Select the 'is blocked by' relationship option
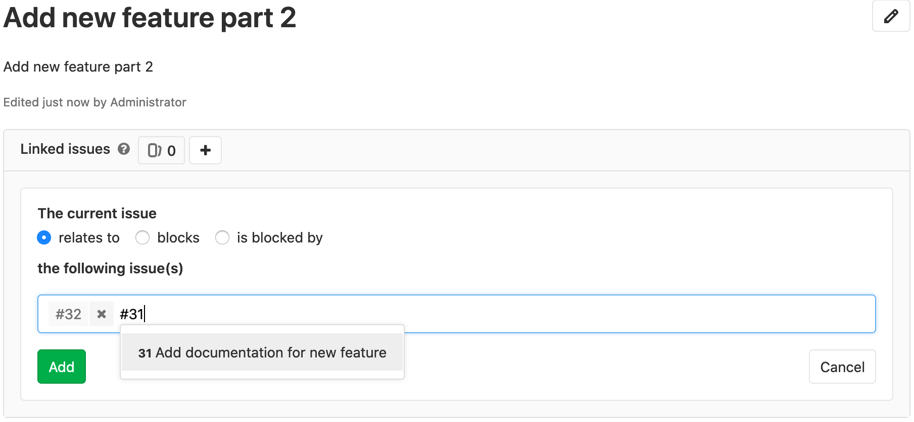Image resolution: width=914 pixels, height=422 pixels. pyautogui.click(x=222, y=237)
